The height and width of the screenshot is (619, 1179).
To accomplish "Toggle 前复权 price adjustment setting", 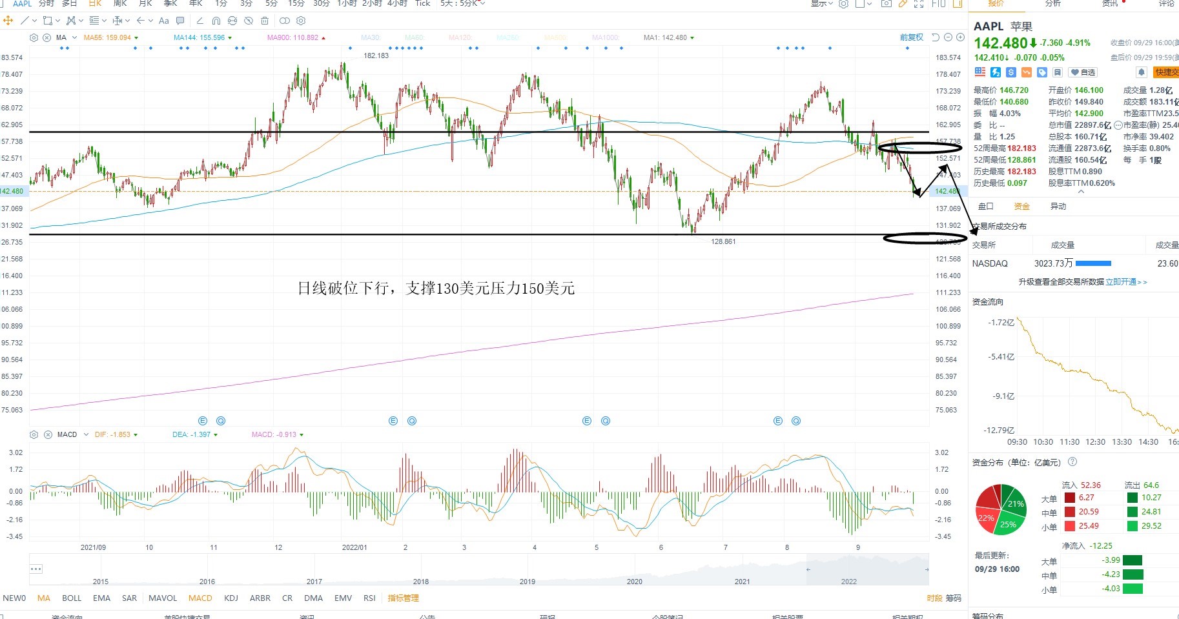I will pos(912,37).
